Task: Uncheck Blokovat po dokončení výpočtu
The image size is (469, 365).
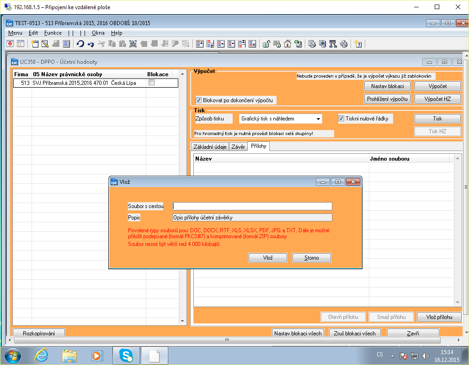Action: tap(198, 100)
